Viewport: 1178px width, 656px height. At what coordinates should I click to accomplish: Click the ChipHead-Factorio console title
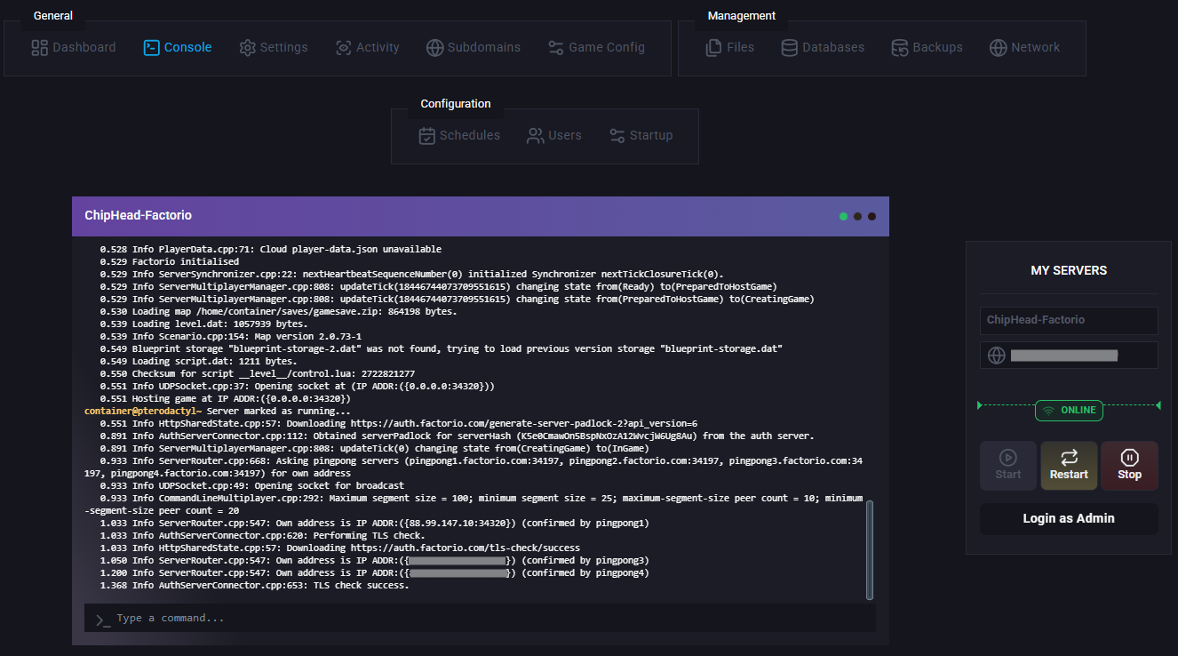click(x=138, y=216)
